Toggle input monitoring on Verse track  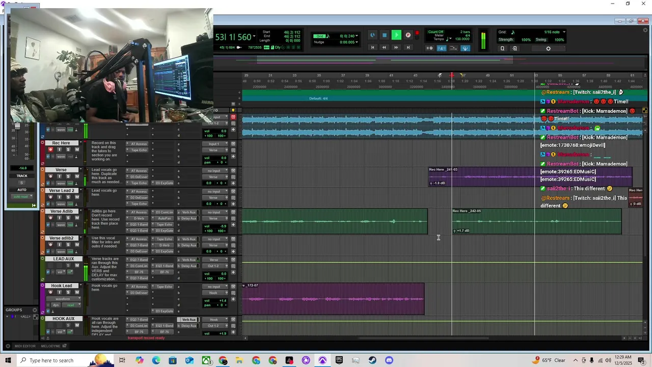point(59,176)
